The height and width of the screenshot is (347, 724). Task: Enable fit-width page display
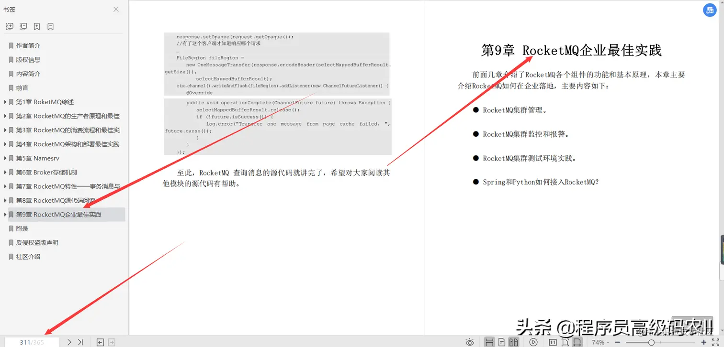pyautogui.click(x=578, y=342)
